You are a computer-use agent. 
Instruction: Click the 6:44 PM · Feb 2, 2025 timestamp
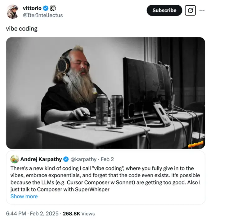32,214
